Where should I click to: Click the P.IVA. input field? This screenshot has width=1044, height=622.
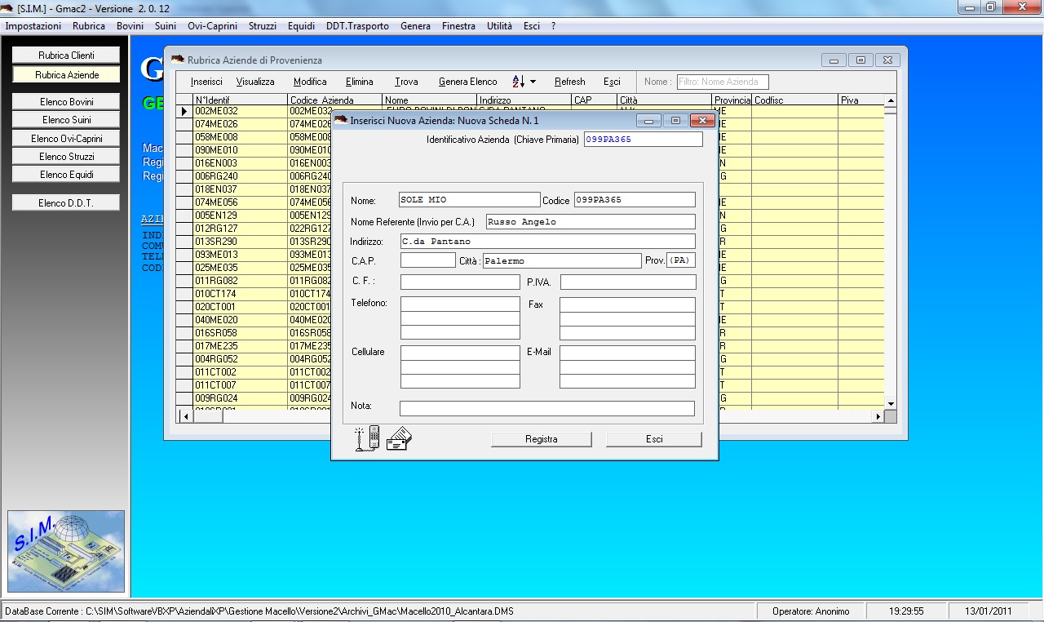(628, 282)
